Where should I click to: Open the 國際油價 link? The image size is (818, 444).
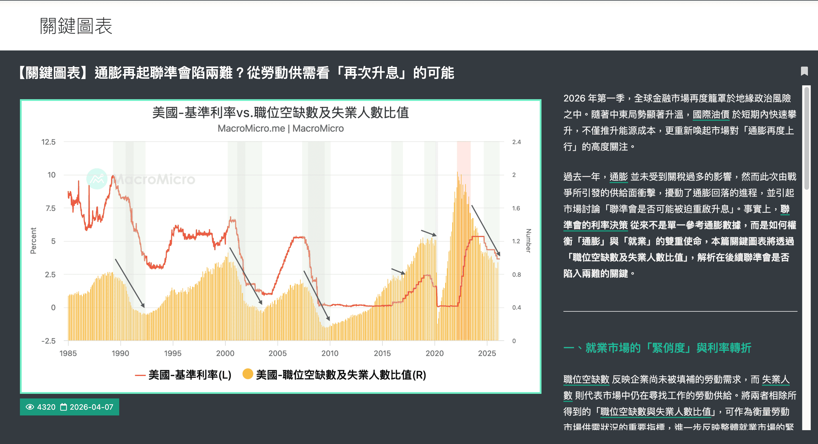(711, 114)
